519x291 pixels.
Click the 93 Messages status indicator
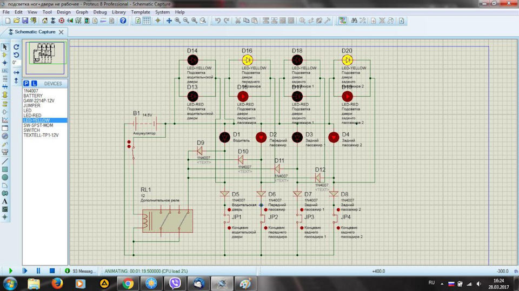81,271
